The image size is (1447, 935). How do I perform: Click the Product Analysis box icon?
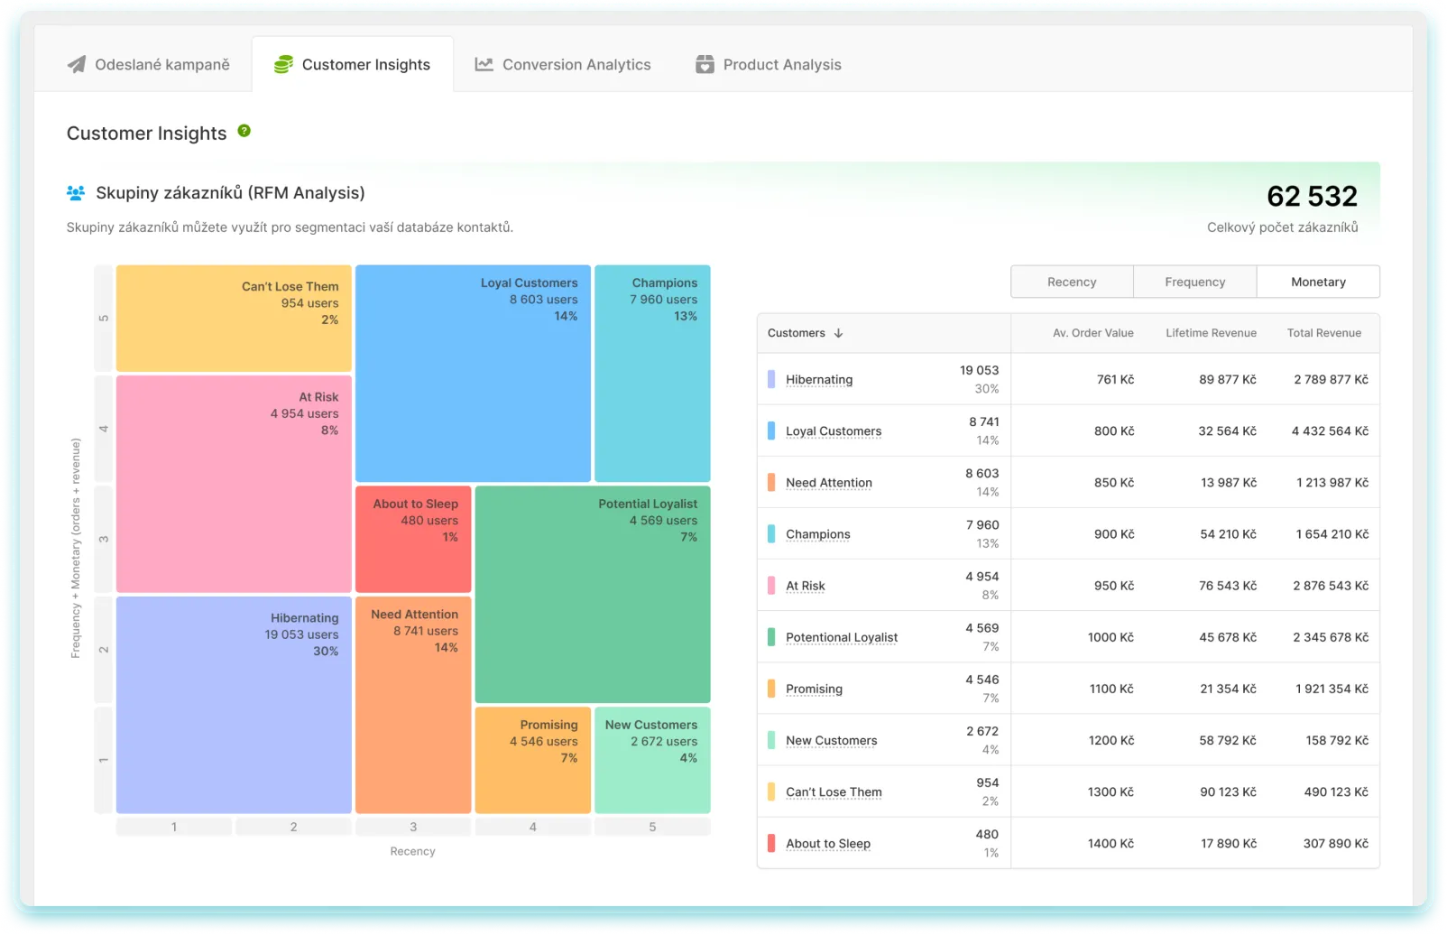tap(705, 65)
